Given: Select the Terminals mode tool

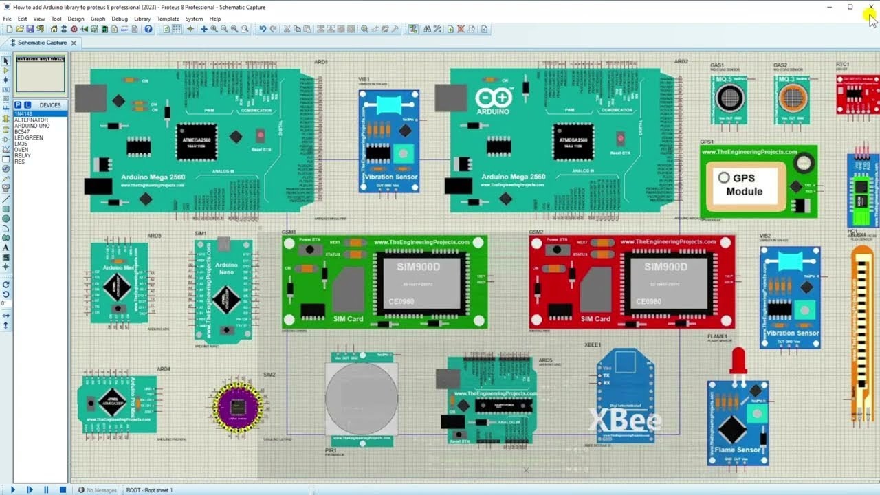Looking at the screenshot, I should tap(5, 129).
